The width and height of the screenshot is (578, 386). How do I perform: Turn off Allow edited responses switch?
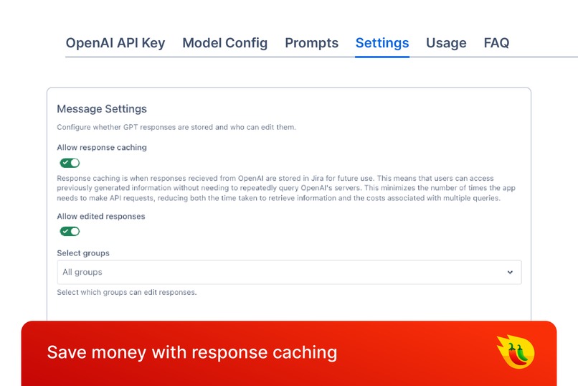70,231
